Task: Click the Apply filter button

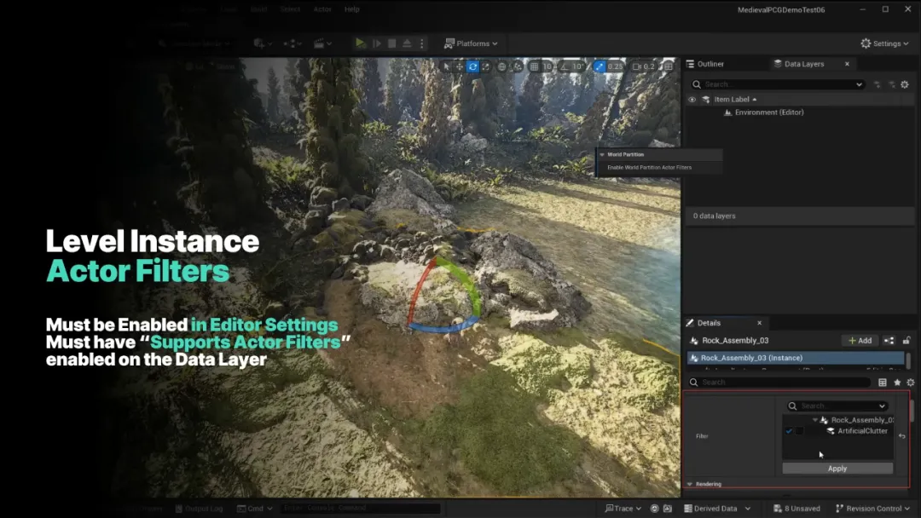Action: point(837,468)
